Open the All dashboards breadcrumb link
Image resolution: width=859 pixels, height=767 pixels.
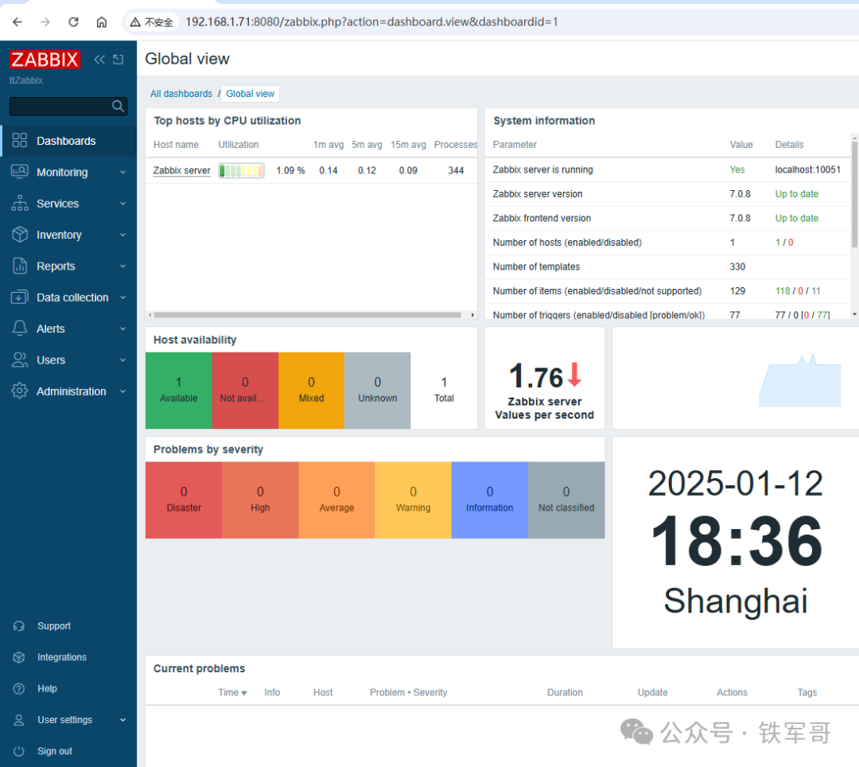[181, 94]
